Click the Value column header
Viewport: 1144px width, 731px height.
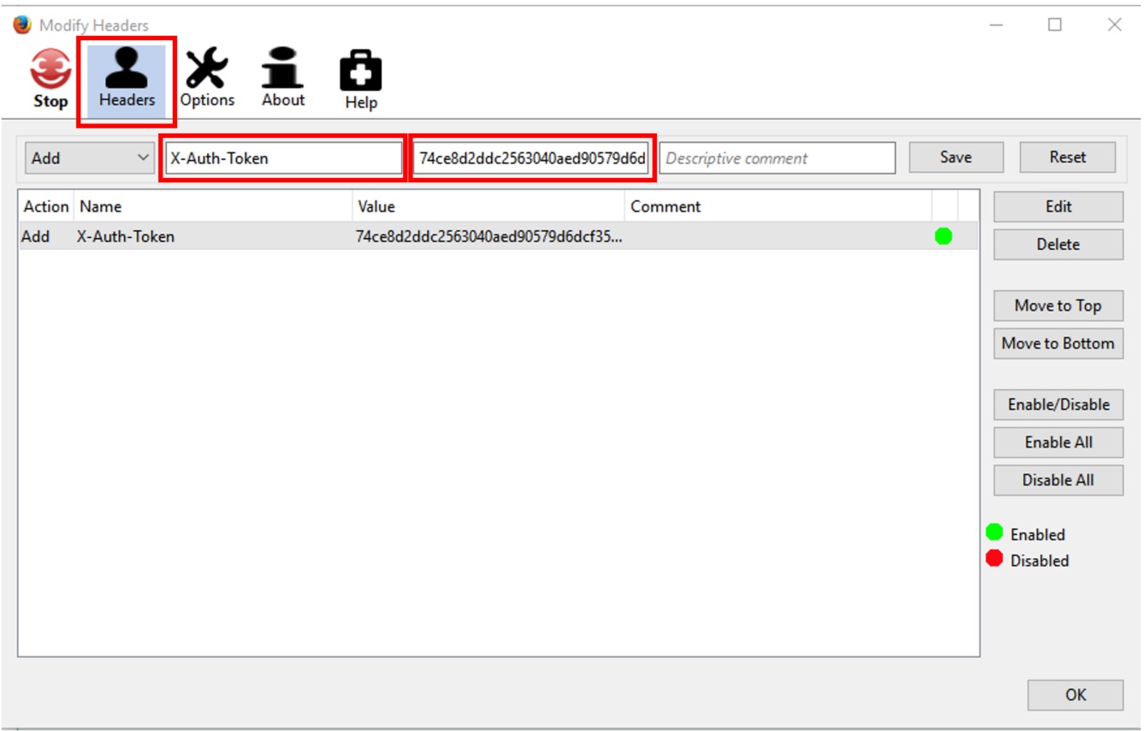[376, 206]
